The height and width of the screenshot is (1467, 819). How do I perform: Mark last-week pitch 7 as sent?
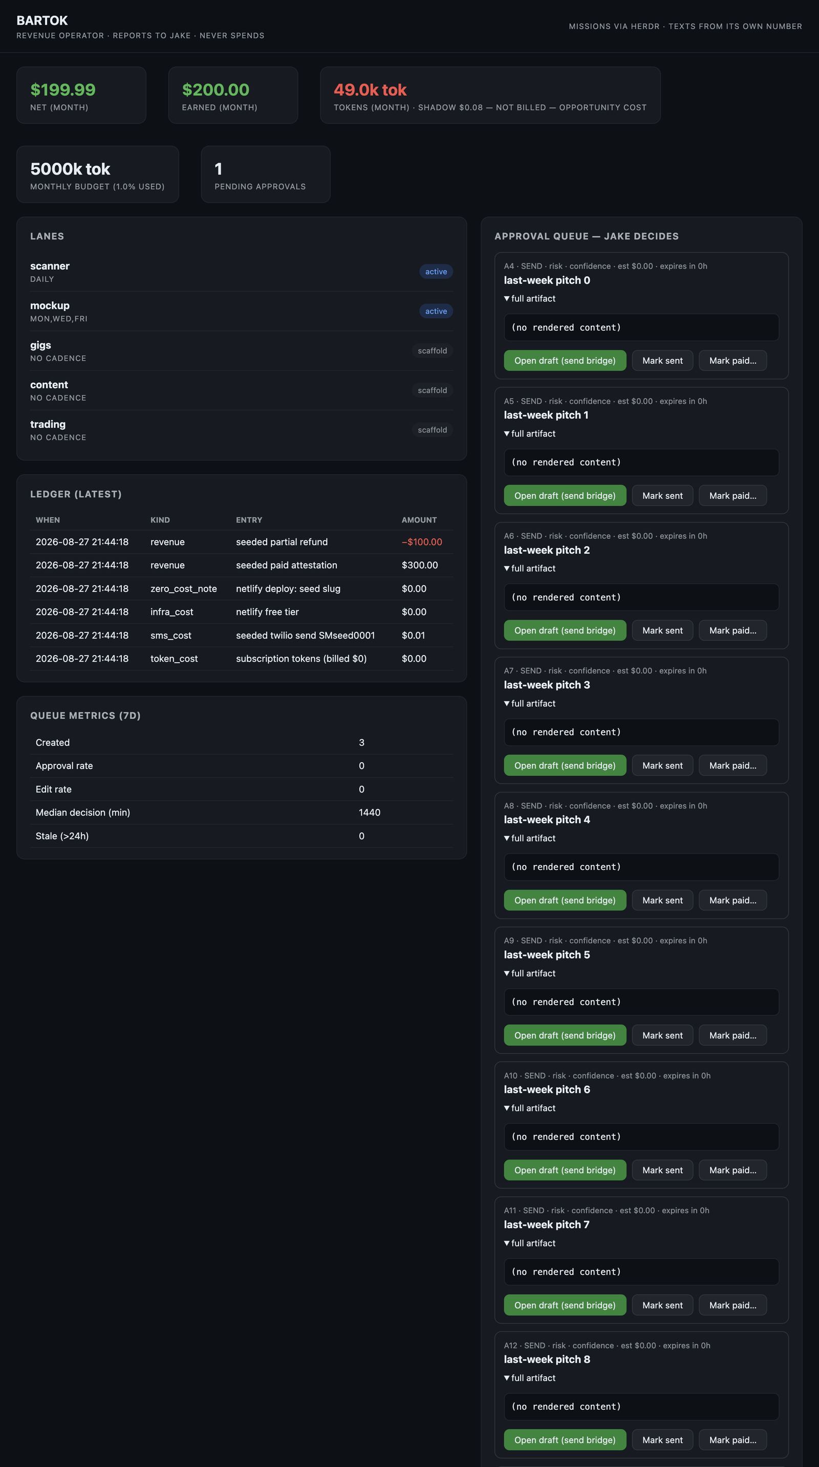coord(662,1305)
